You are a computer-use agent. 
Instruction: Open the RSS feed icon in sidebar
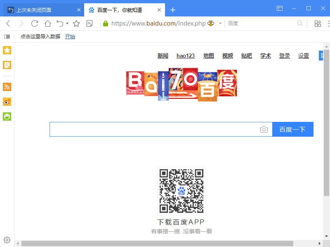tap(7, 87)
